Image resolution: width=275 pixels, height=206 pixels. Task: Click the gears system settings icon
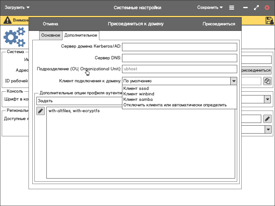point(15,37)
